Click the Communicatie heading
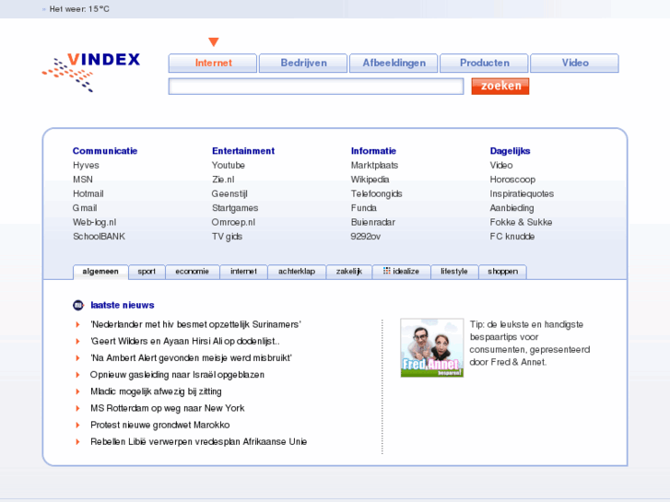Screen dimensions: 670x502 [x=105, y=151]
